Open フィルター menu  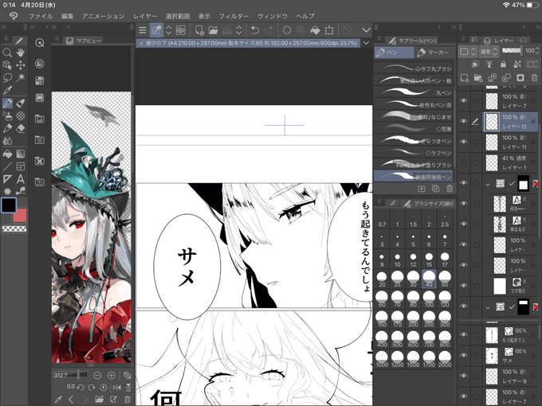pos(234,16)
